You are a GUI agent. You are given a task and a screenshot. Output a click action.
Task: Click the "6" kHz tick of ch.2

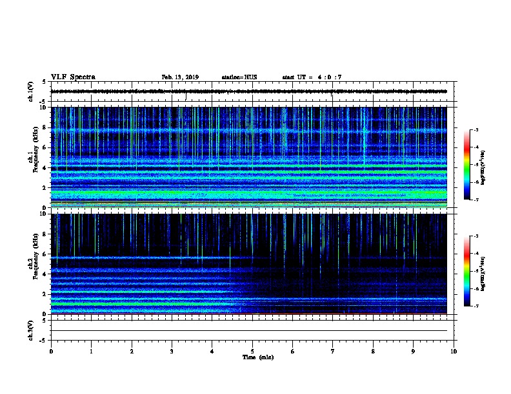(45, 254)
